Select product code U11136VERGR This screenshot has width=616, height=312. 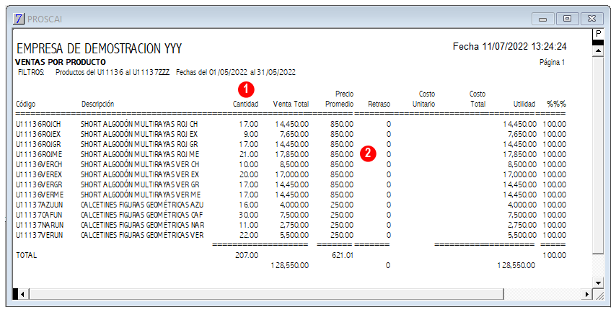point(39,184)
